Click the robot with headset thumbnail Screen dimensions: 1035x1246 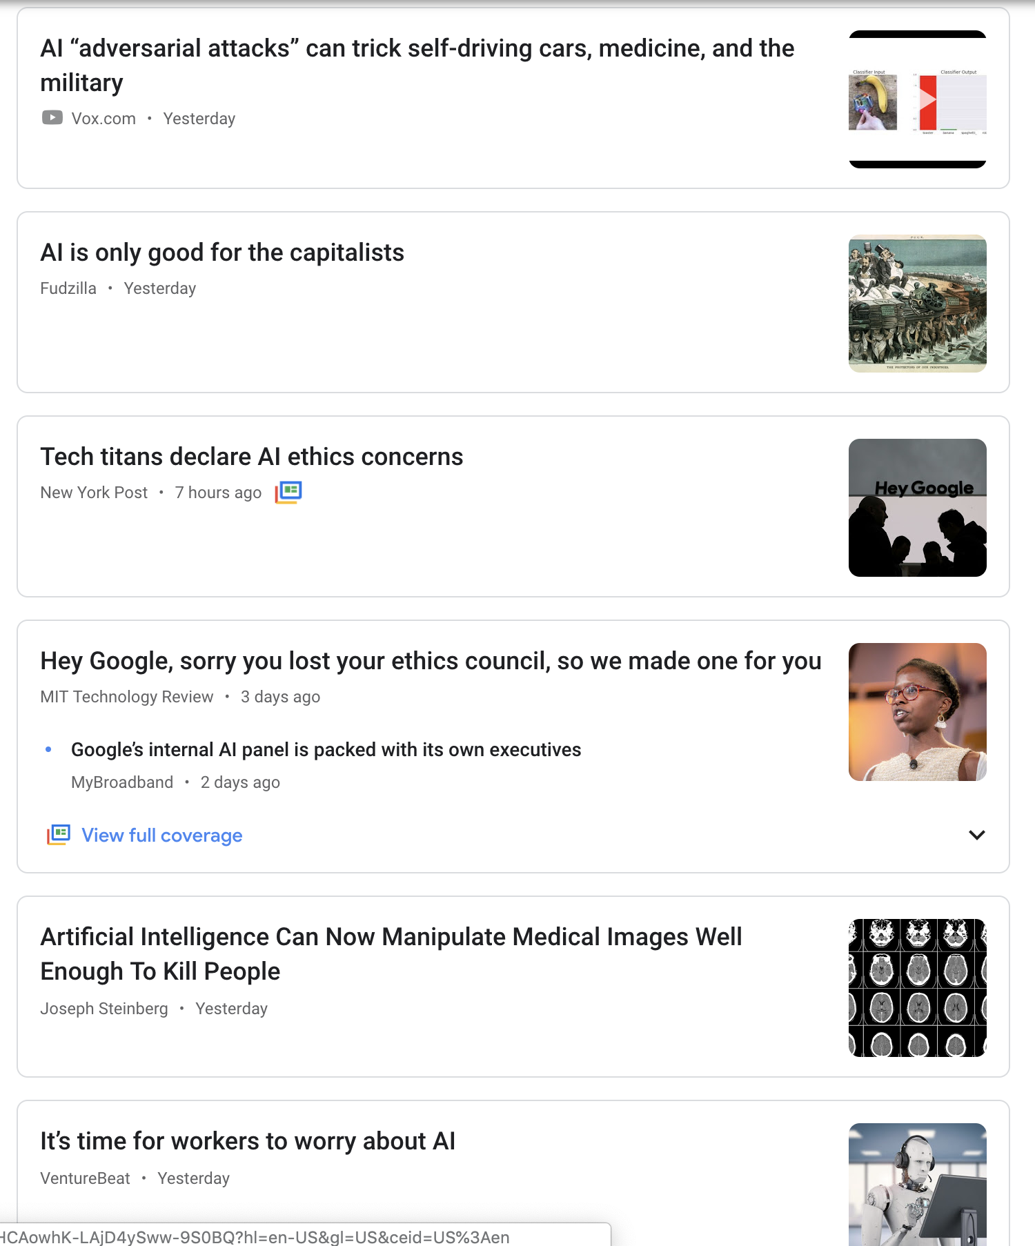(917, 1184)
